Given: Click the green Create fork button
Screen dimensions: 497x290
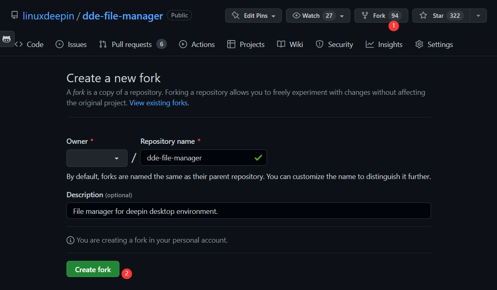Looking at the screenshot, I should pyautogui.click(x=93, y=269).
